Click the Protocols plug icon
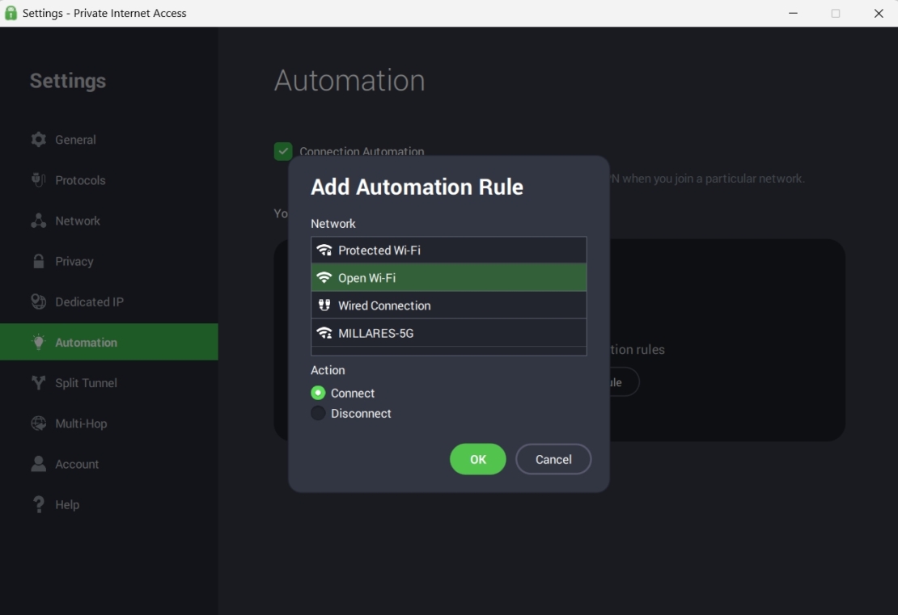This screenshot has width=898, height=615. 38,180
